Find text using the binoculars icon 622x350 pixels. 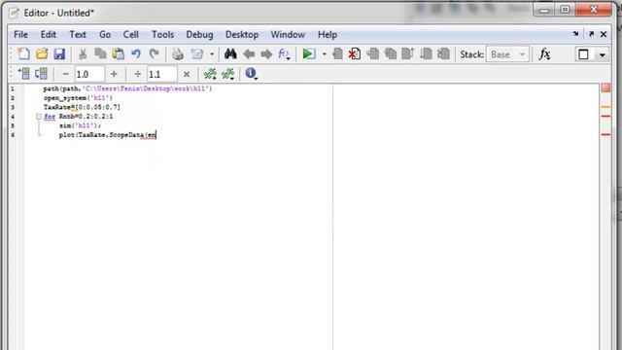coord(230,54)
